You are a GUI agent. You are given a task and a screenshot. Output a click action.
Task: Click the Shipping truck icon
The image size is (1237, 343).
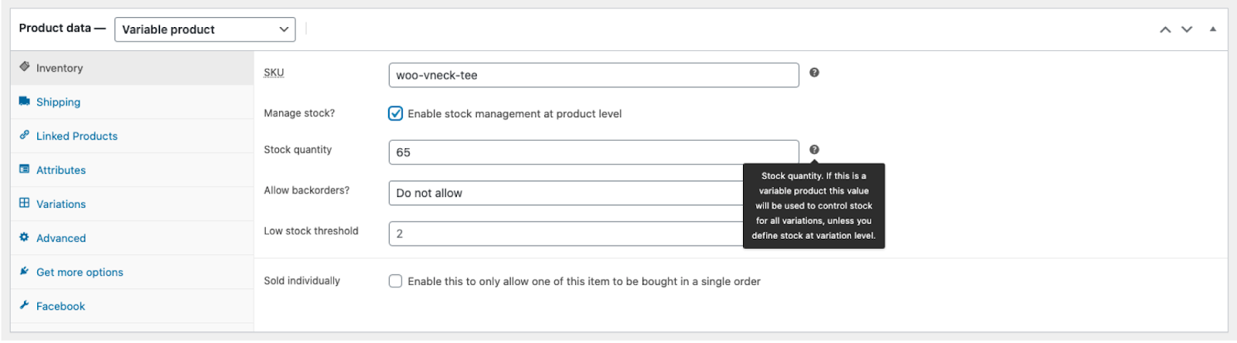[25, 101]
